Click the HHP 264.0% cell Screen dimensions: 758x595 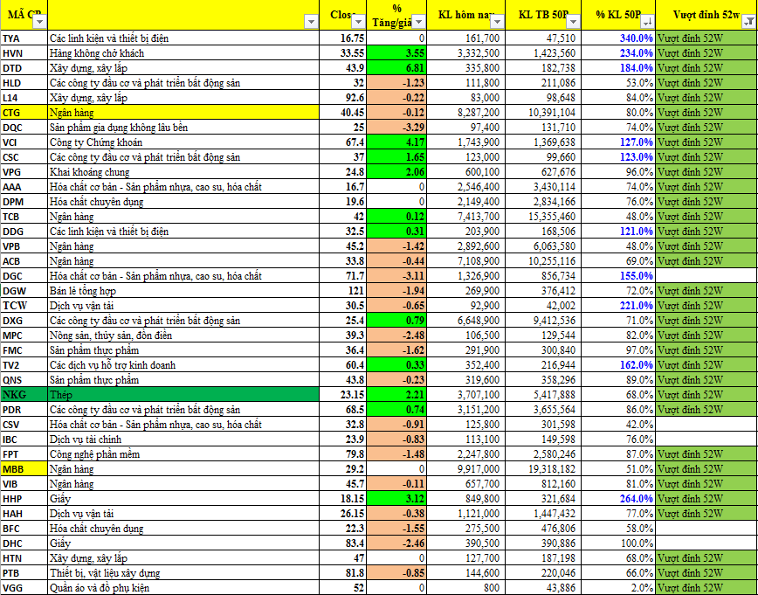[624, 499]
